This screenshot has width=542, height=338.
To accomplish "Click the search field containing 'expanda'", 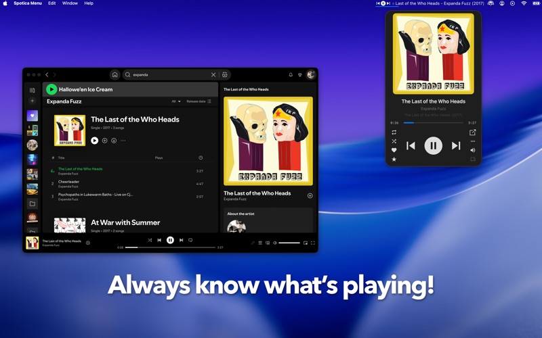I will coord(169,74).
